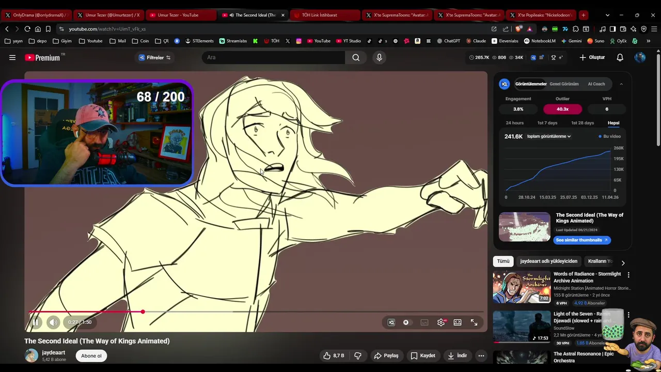Toggle subtitles in the player

click(424, 322)
